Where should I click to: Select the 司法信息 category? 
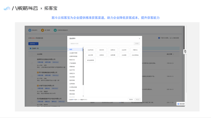72,77
